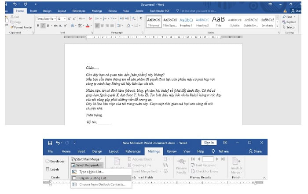The image size is (308, 194).
Task: Click the Sort paragraph icon
Action: tap(133, 19)
